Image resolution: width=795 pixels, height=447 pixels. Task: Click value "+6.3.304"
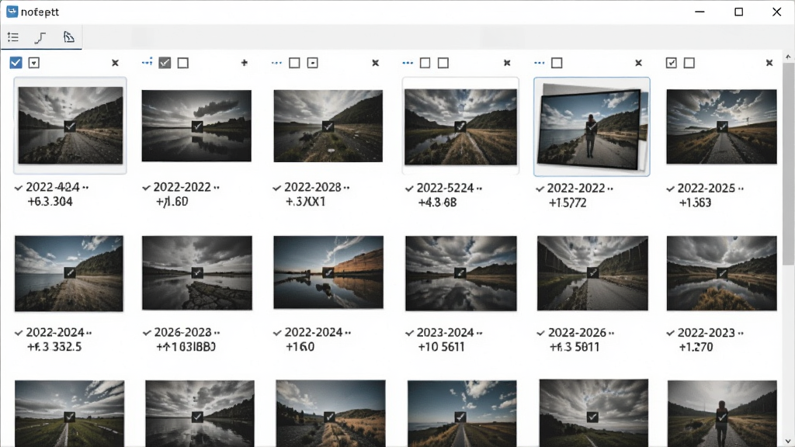[50, 202]
